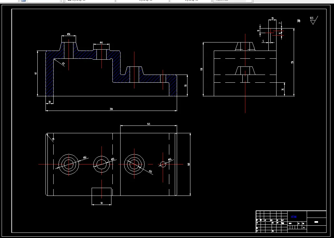334x238 pixels.
Task: Select the 20 dimension atop the side view
Action: (x=273, y=18)
